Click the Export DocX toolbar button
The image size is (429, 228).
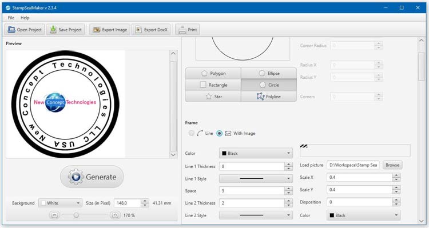152,30
